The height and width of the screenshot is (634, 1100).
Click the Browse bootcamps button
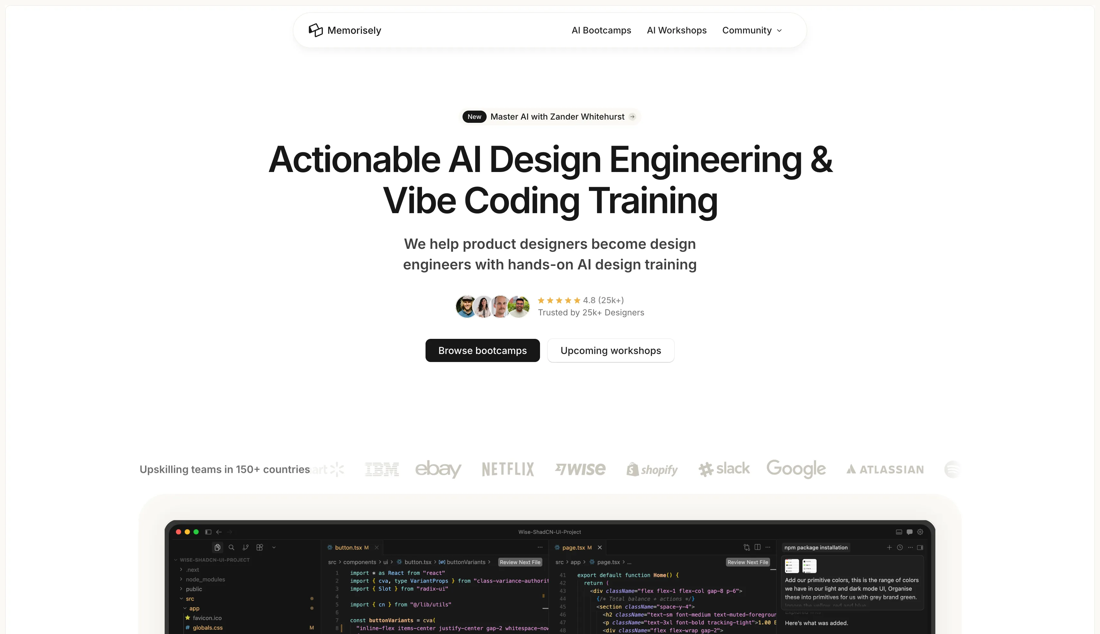482,350
